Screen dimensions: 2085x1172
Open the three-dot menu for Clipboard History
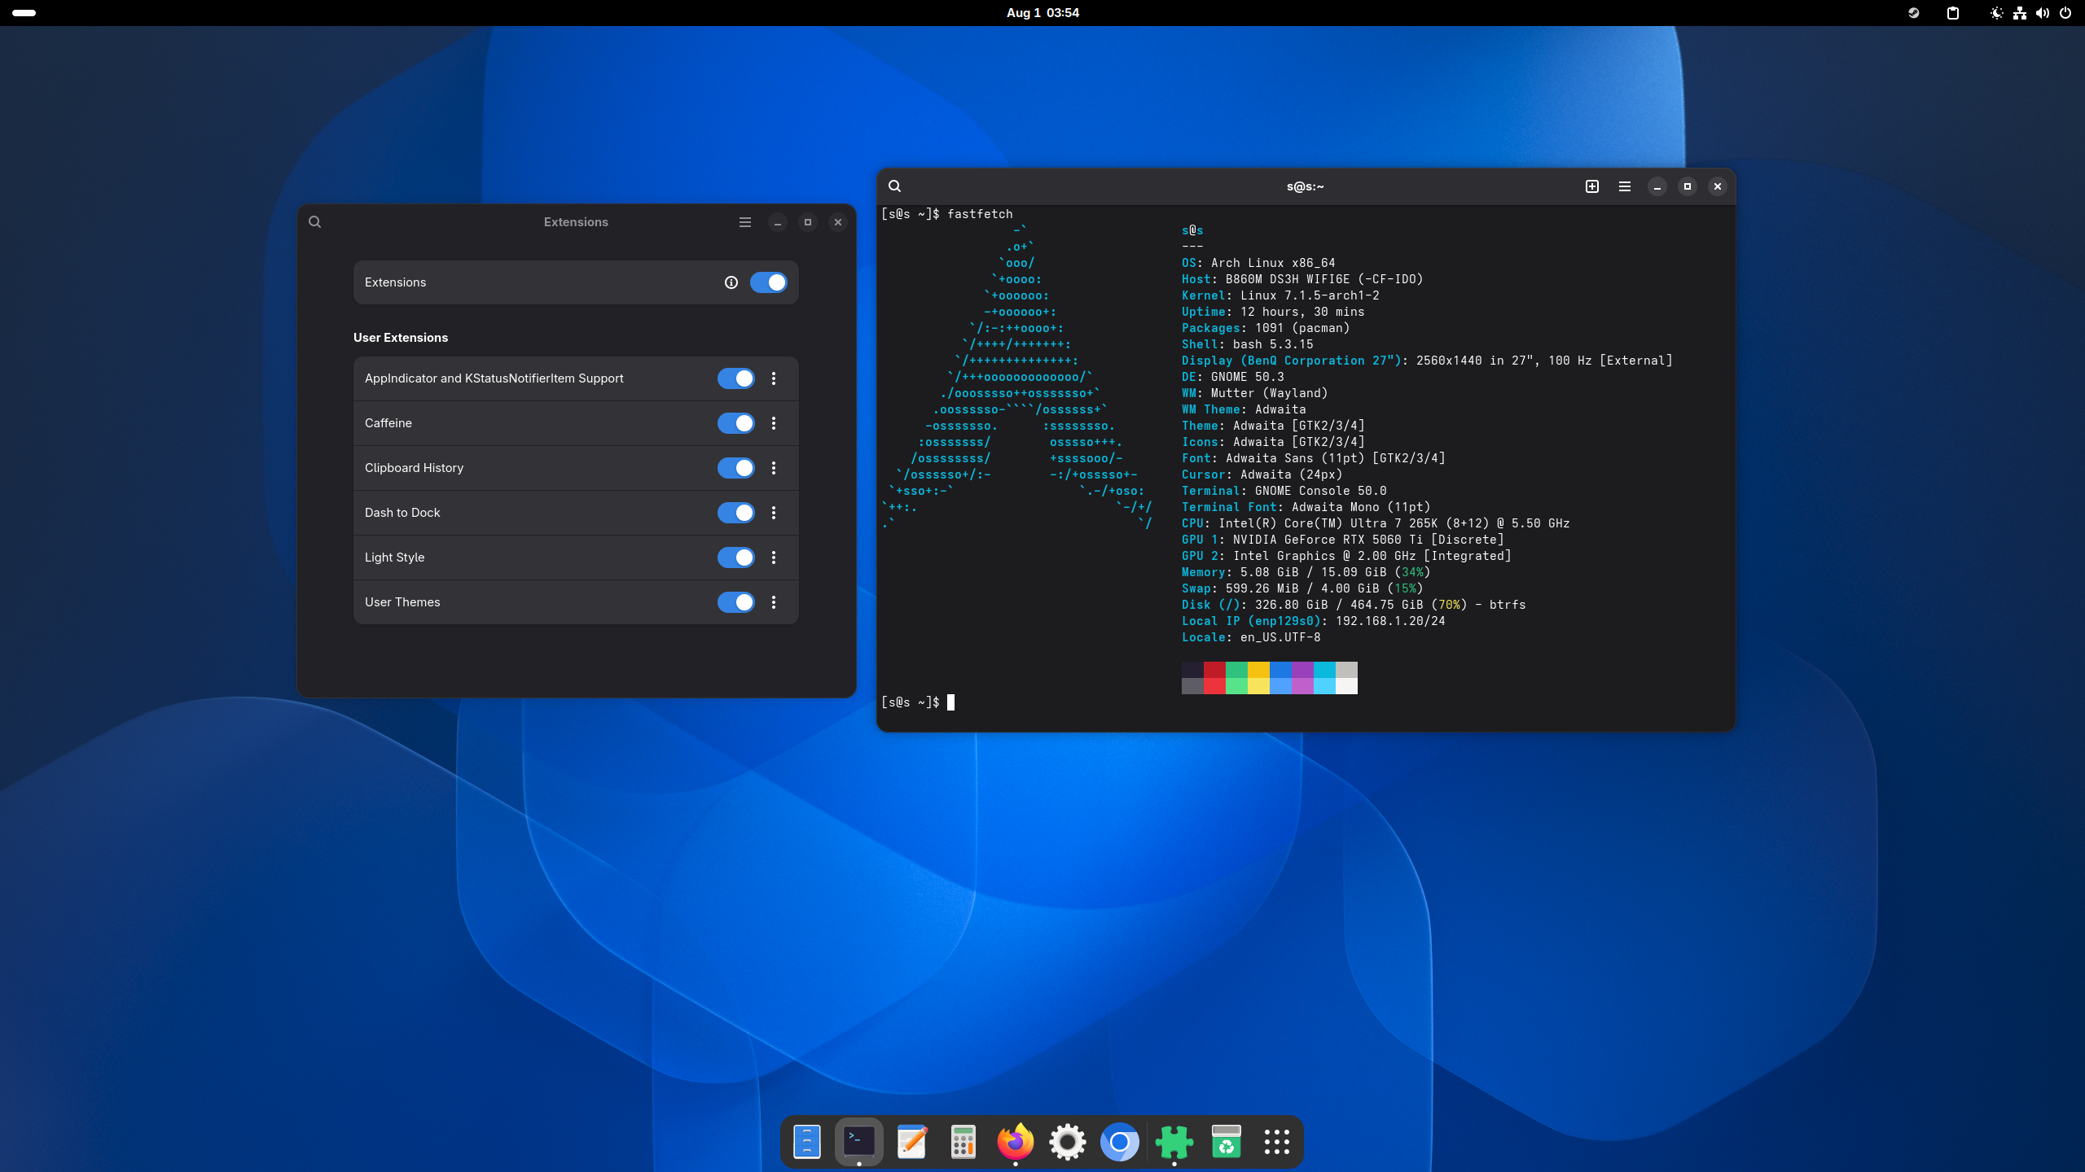pos(774,468)
